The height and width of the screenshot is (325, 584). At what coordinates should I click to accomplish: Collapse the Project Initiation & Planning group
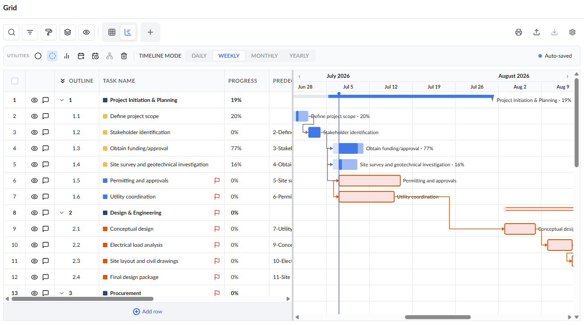[x=62, y=100]
